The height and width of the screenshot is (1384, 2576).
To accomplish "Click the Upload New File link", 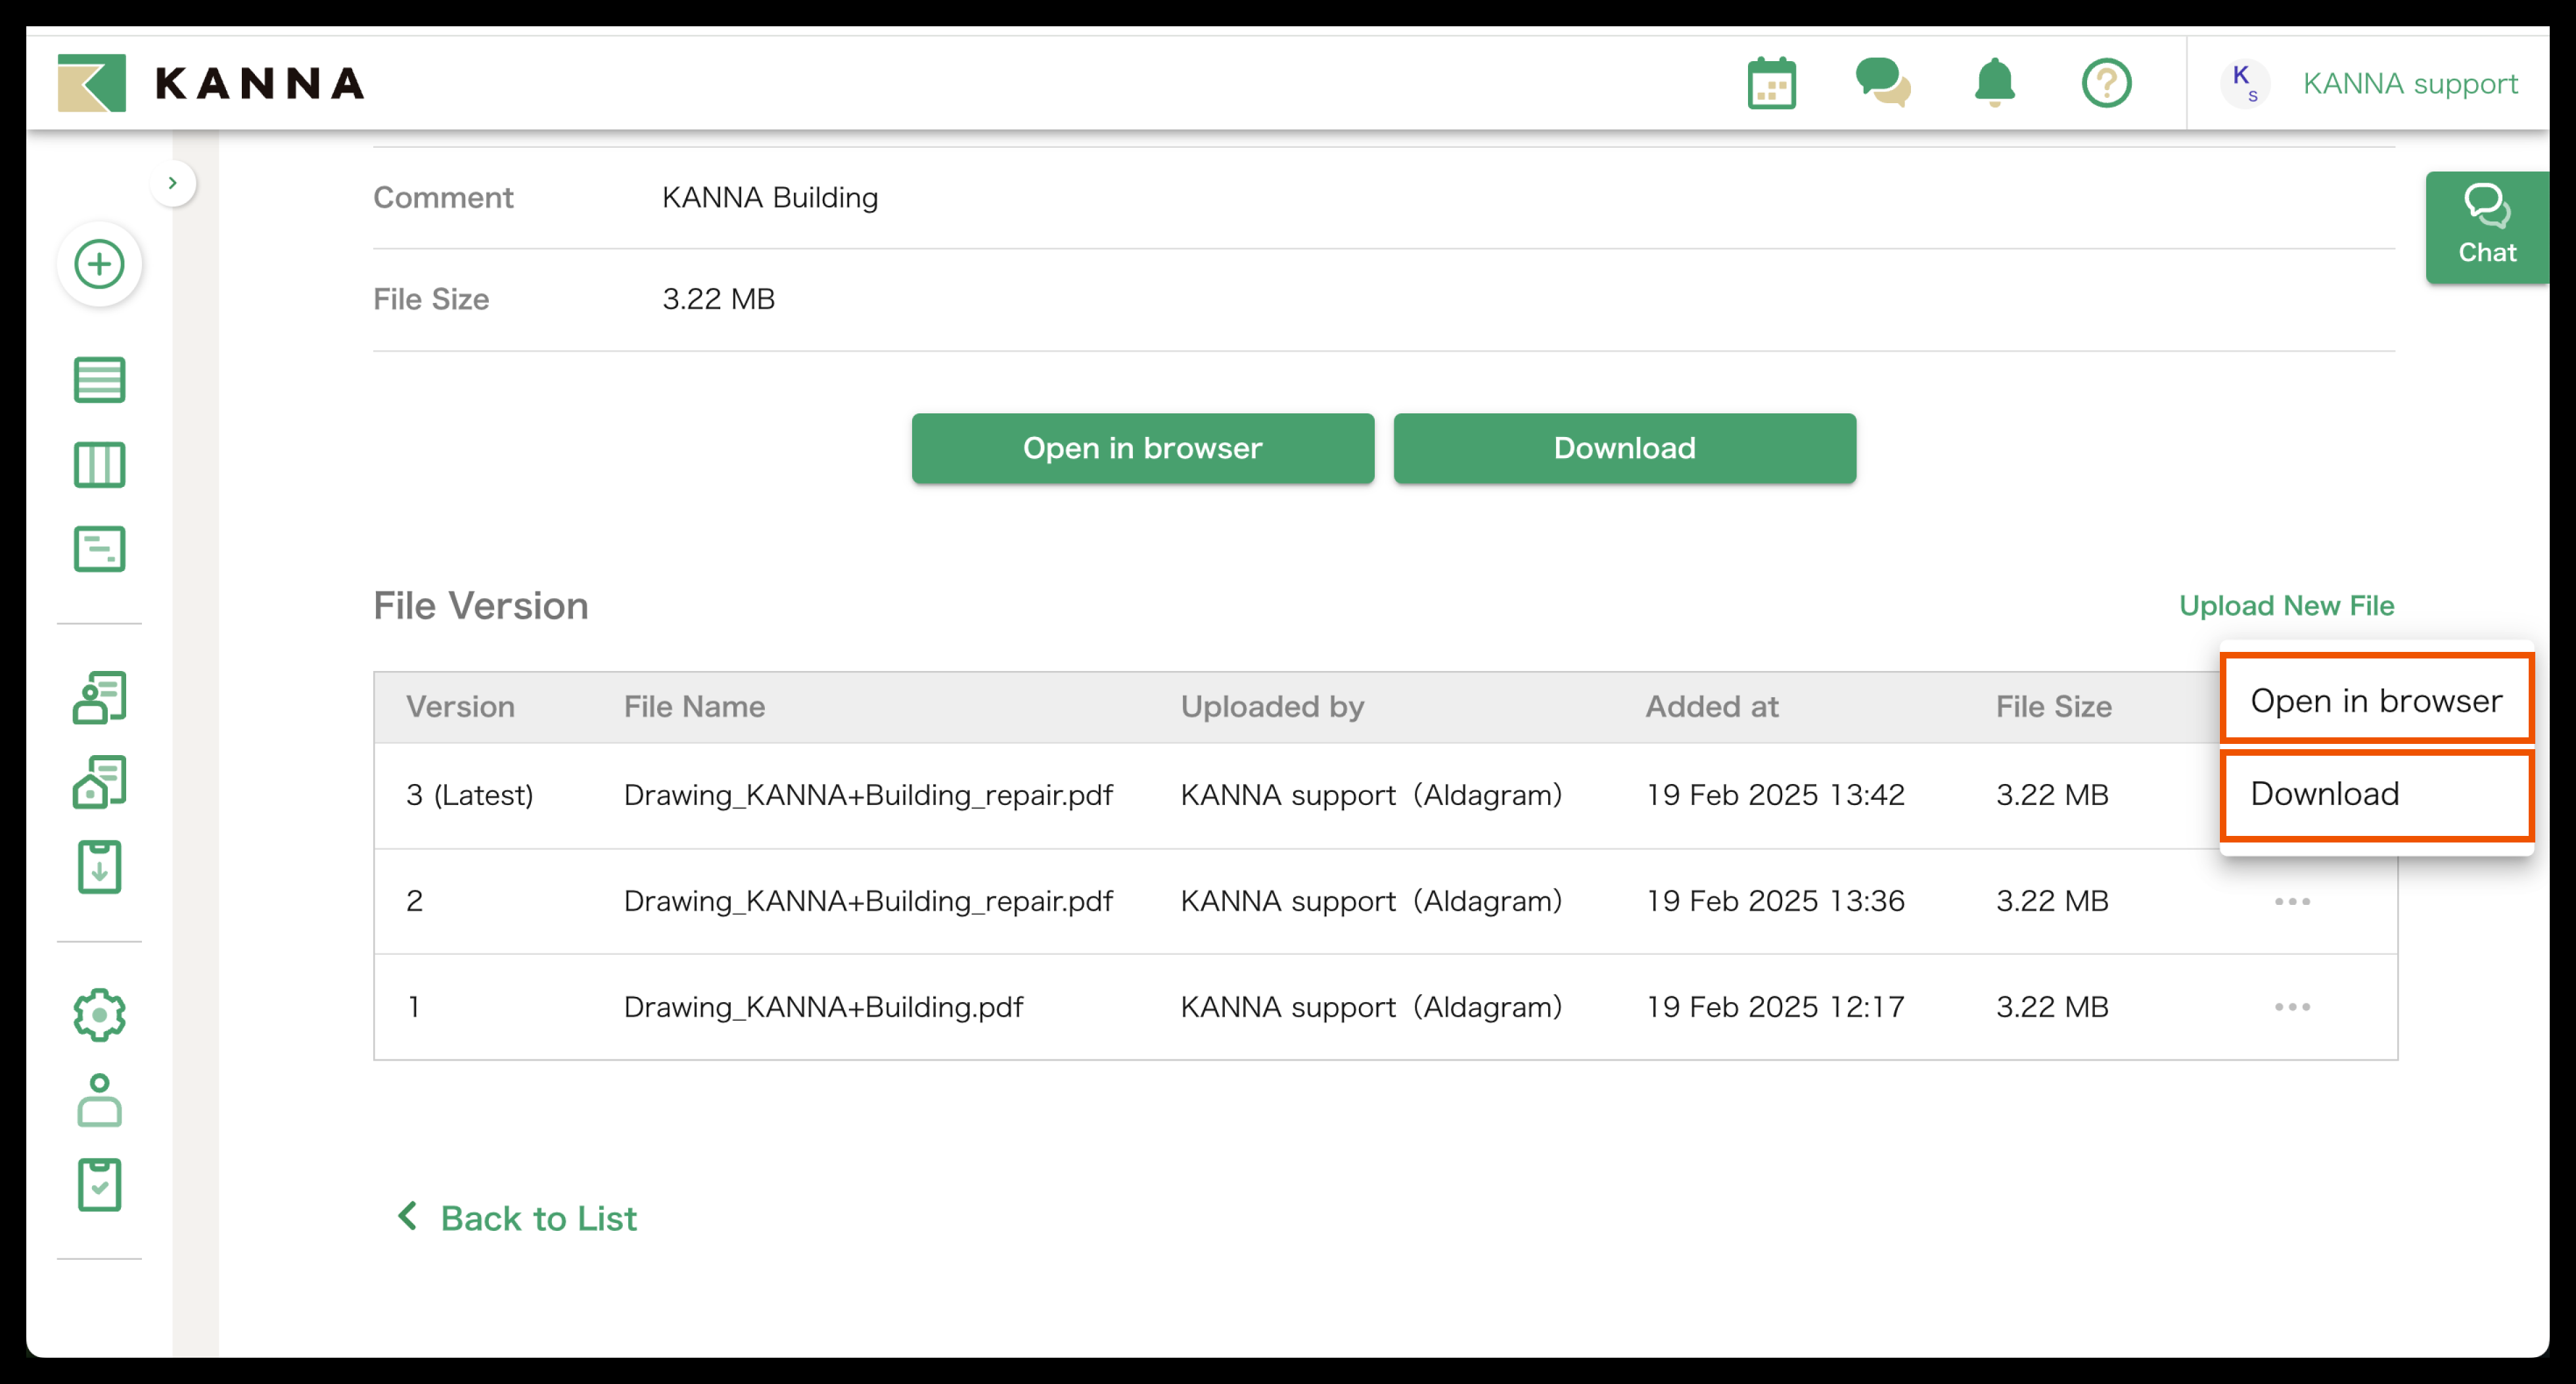I will (2286, 605).
